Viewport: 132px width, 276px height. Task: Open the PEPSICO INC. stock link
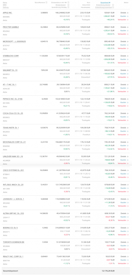[13, 99]
